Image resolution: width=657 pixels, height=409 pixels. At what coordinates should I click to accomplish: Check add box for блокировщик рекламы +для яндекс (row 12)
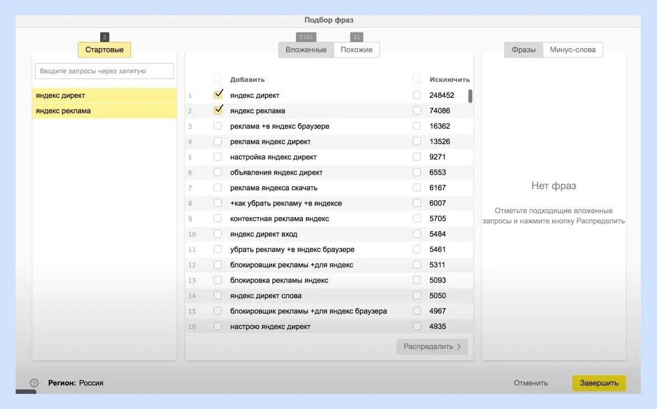coord(218,265)
